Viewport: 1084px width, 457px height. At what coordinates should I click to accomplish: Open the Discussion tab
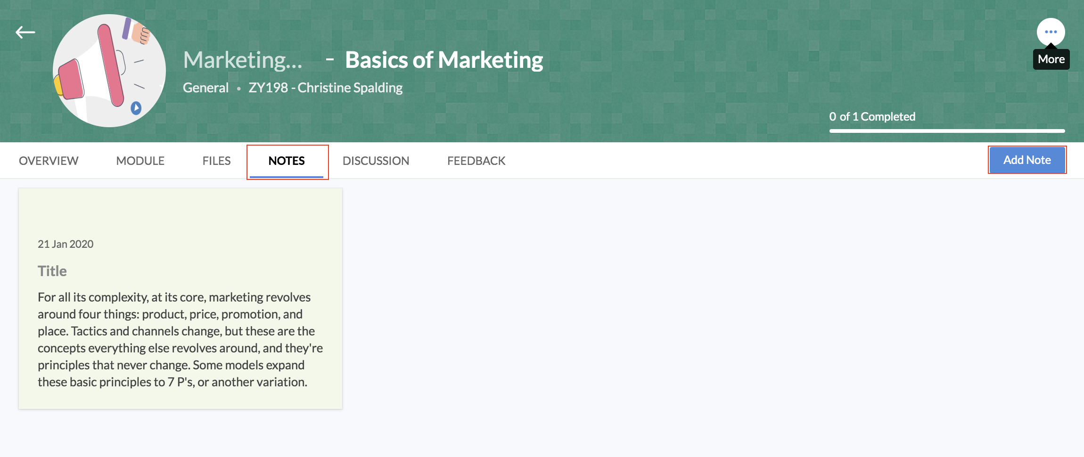pyautogui.click(x=376, y=161)
